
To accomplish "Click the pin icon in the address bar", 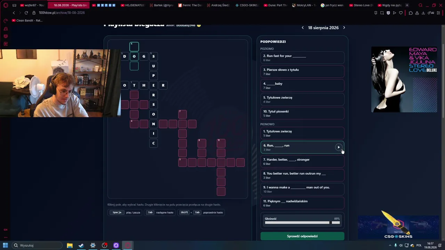I will 376,13.
